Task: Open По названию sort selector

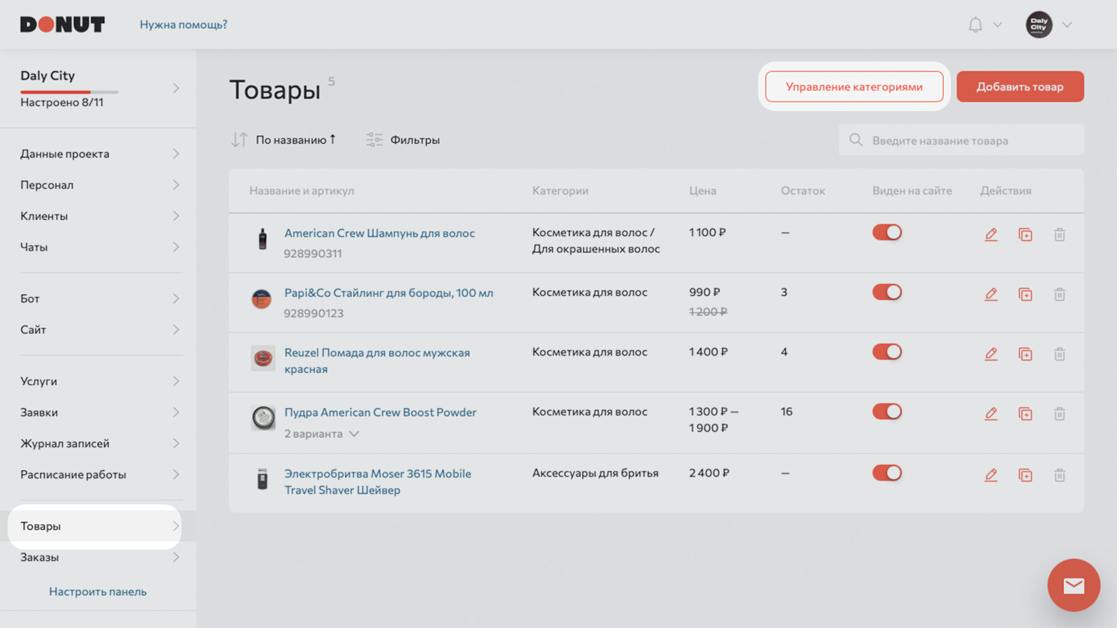Action: click(295, 140)
